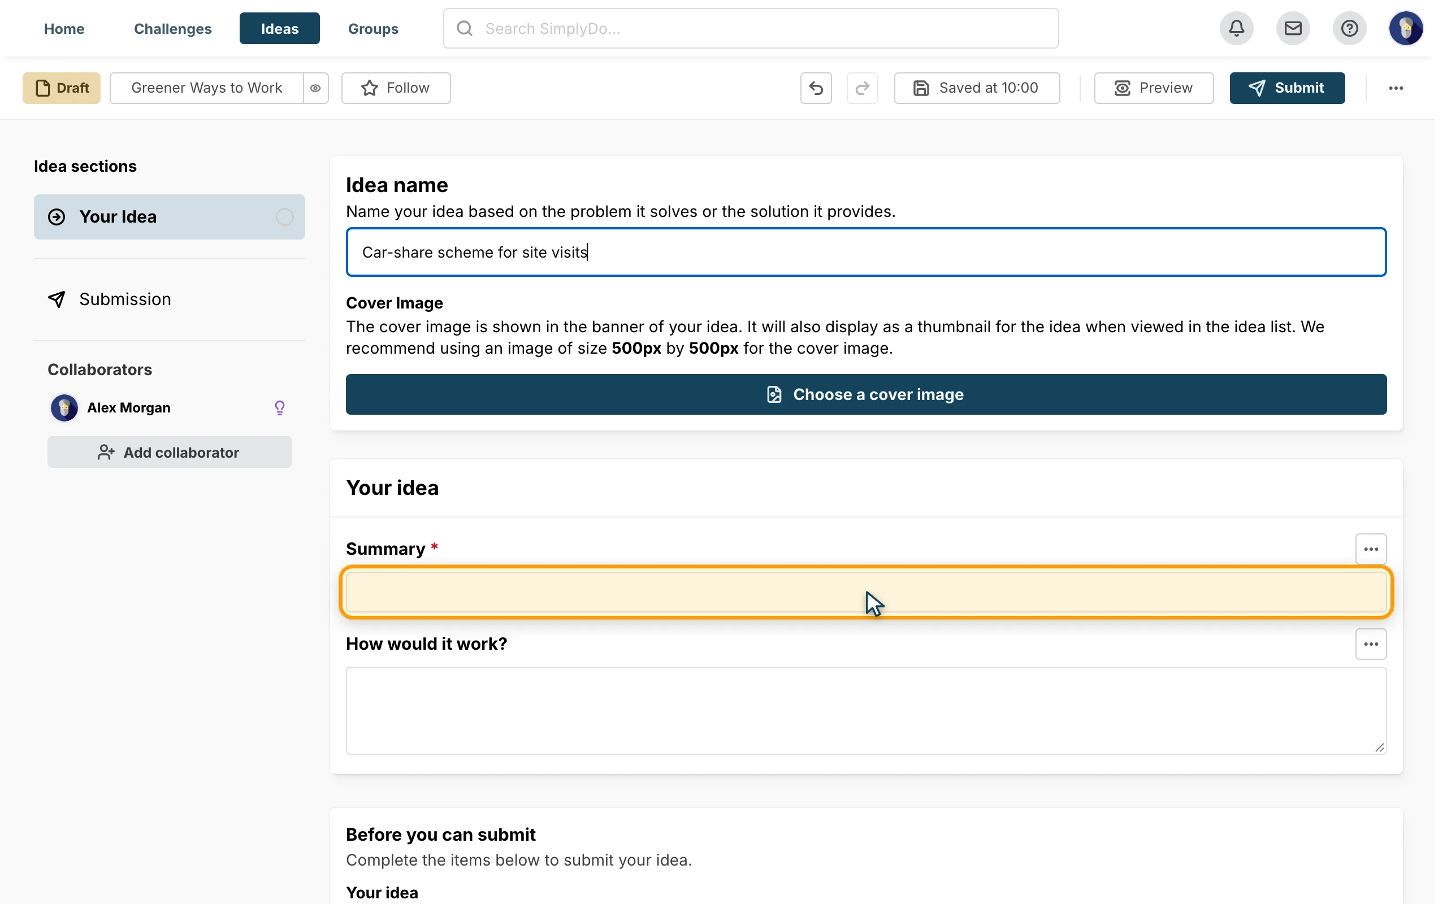Click the Saved at 10:00 button
Viewport: 1447px width, 904px height.
click(977, 88)
